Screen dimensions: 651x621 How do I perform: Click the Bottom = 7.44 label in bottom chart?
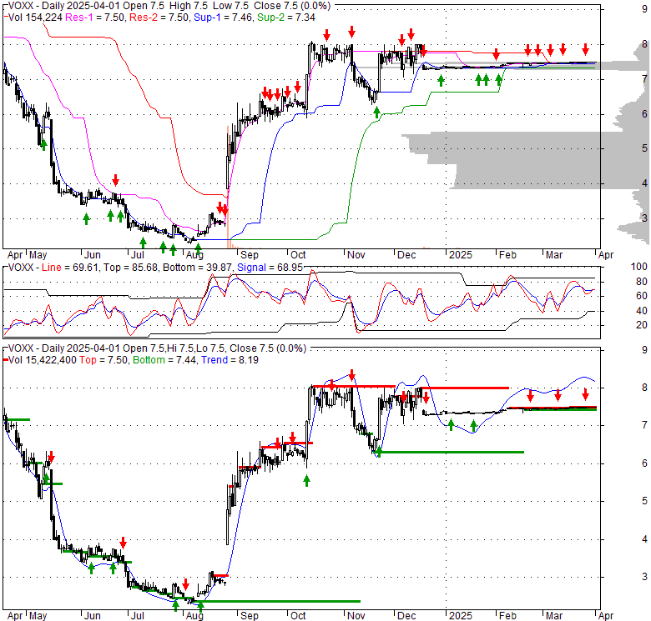[x=164, y=360]
